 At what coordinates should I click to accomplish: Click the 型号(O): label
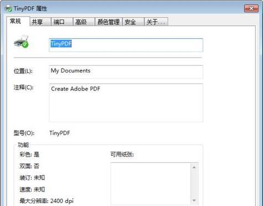[24, 133]
